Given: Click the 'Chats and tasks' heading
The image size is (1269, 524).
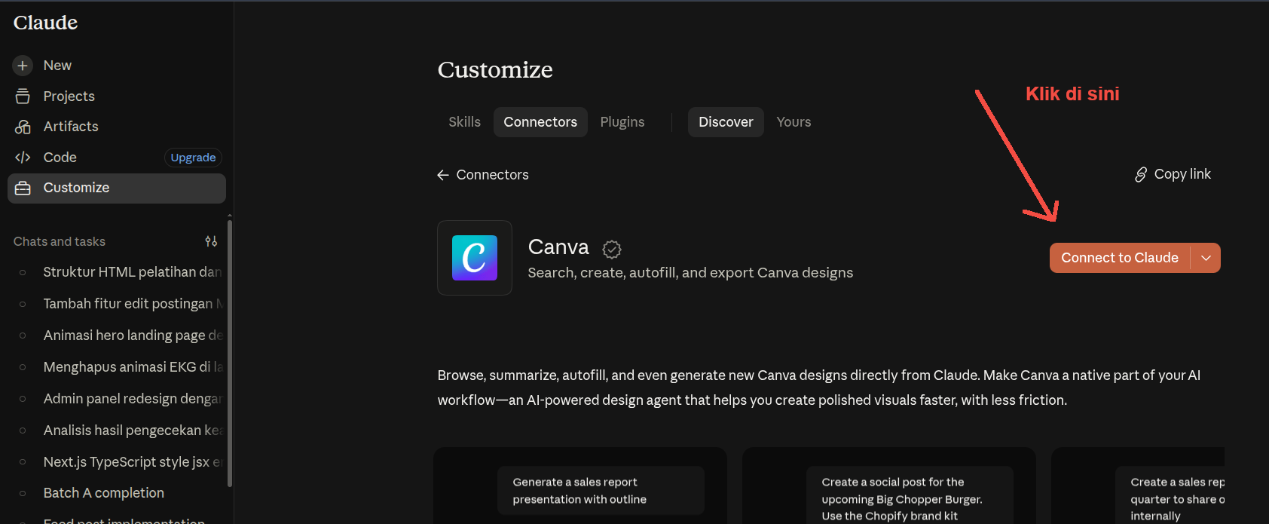Looking at the screenshot, I should 60,242.
